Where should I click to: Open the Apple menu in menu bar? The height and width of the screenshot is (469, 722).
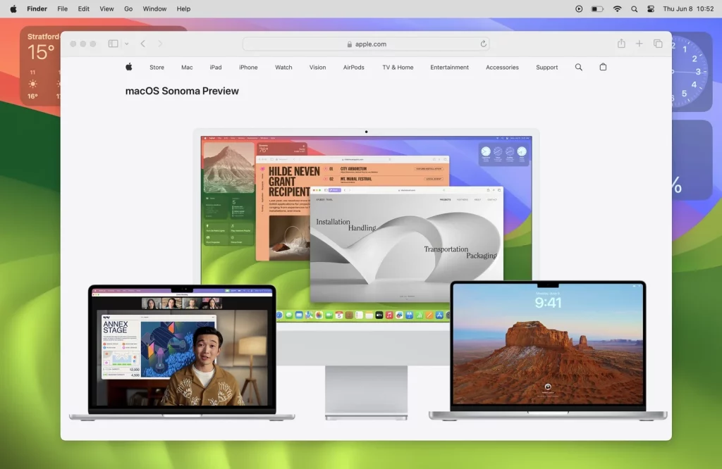point(13,8)
